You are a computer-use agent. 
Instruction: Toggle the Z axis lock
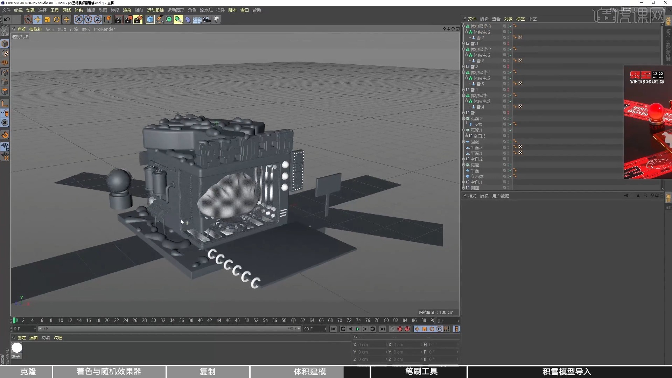[98, 20]
